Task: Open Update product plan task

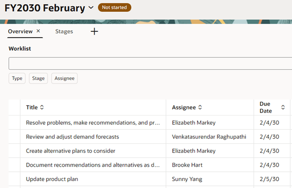Action: click(x=52, y=179)
